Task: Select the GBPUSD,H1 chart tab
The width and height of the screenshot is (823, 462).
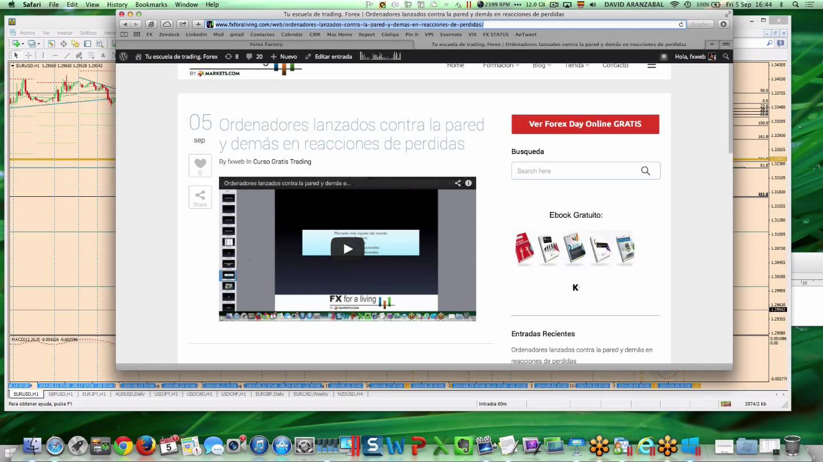Action: point(61,394)
